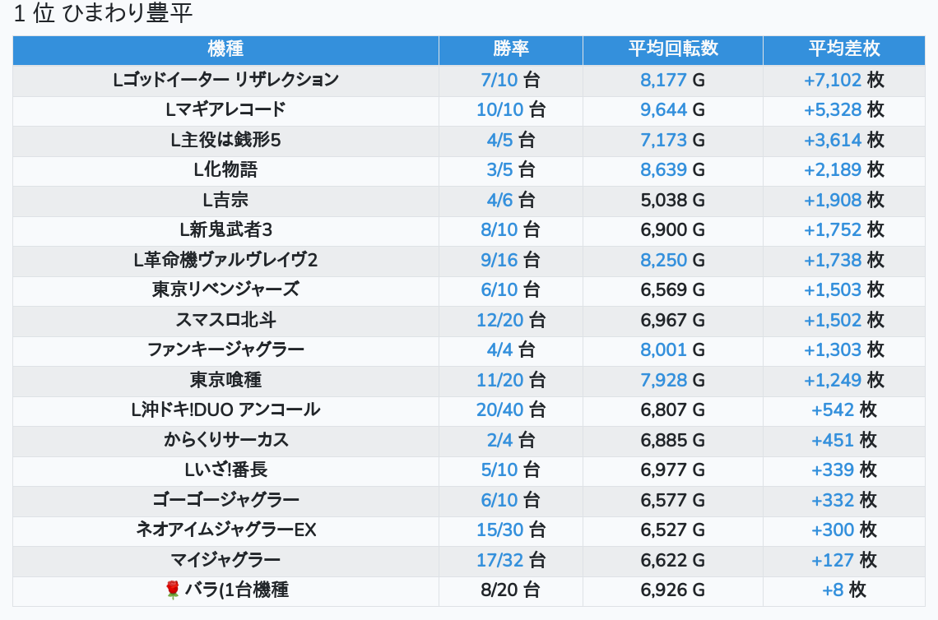Click the 20/40 win rate value

[499, 409]
